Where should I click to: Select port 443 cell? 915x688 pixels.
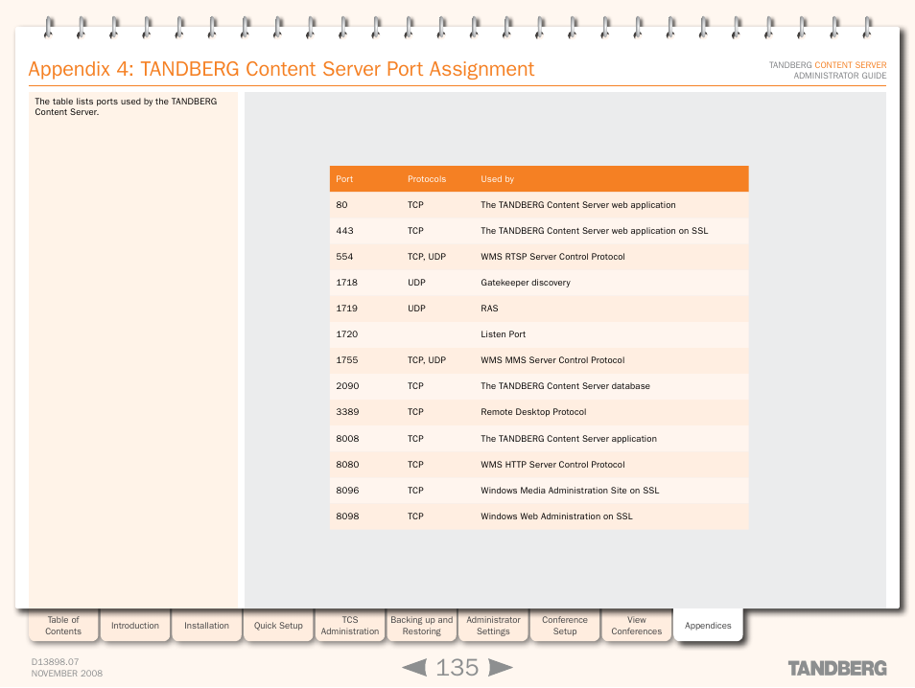pyautogui.click(x=345, y=230)
